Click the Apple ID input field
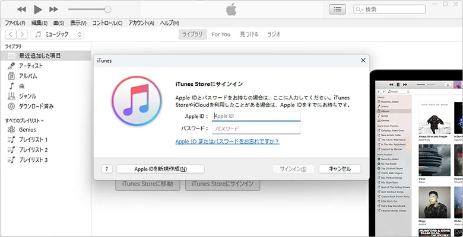Screen dimensions: 463x237 click(x=256, y=117)
